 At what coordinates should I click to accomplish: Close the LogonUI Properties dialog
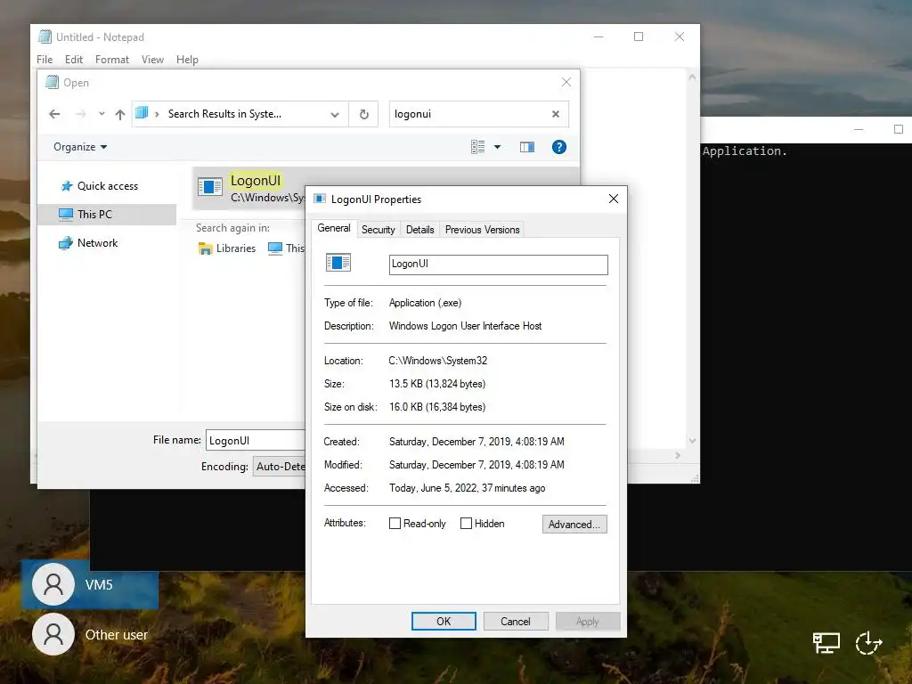coord(613,199)
